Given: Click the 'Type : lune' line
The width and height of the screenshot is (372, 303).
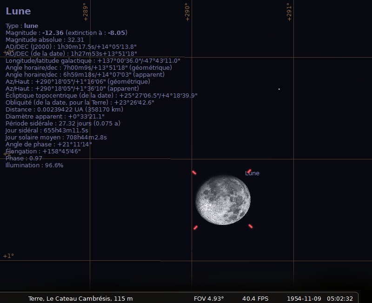Looking at the screenshot, I should tap(22, 26).
